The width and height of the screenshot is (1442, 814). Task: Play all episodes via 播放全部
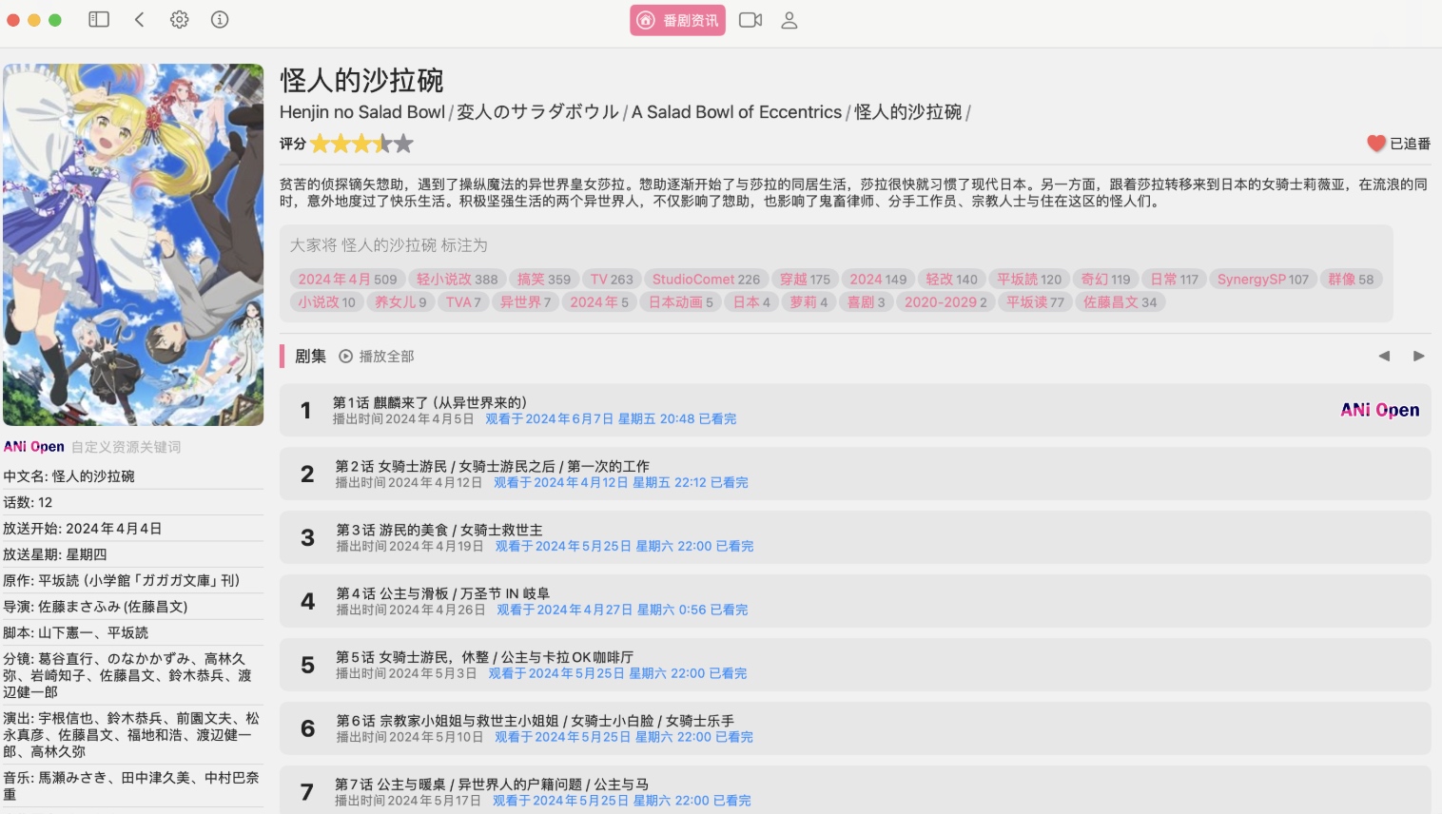tap(377, 356)
